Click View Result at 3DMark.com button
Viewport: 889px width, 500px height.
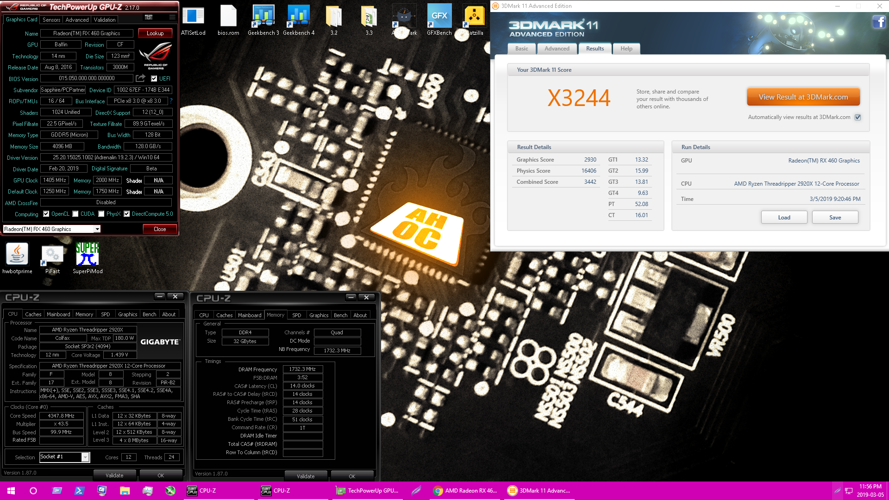(803, 97)
